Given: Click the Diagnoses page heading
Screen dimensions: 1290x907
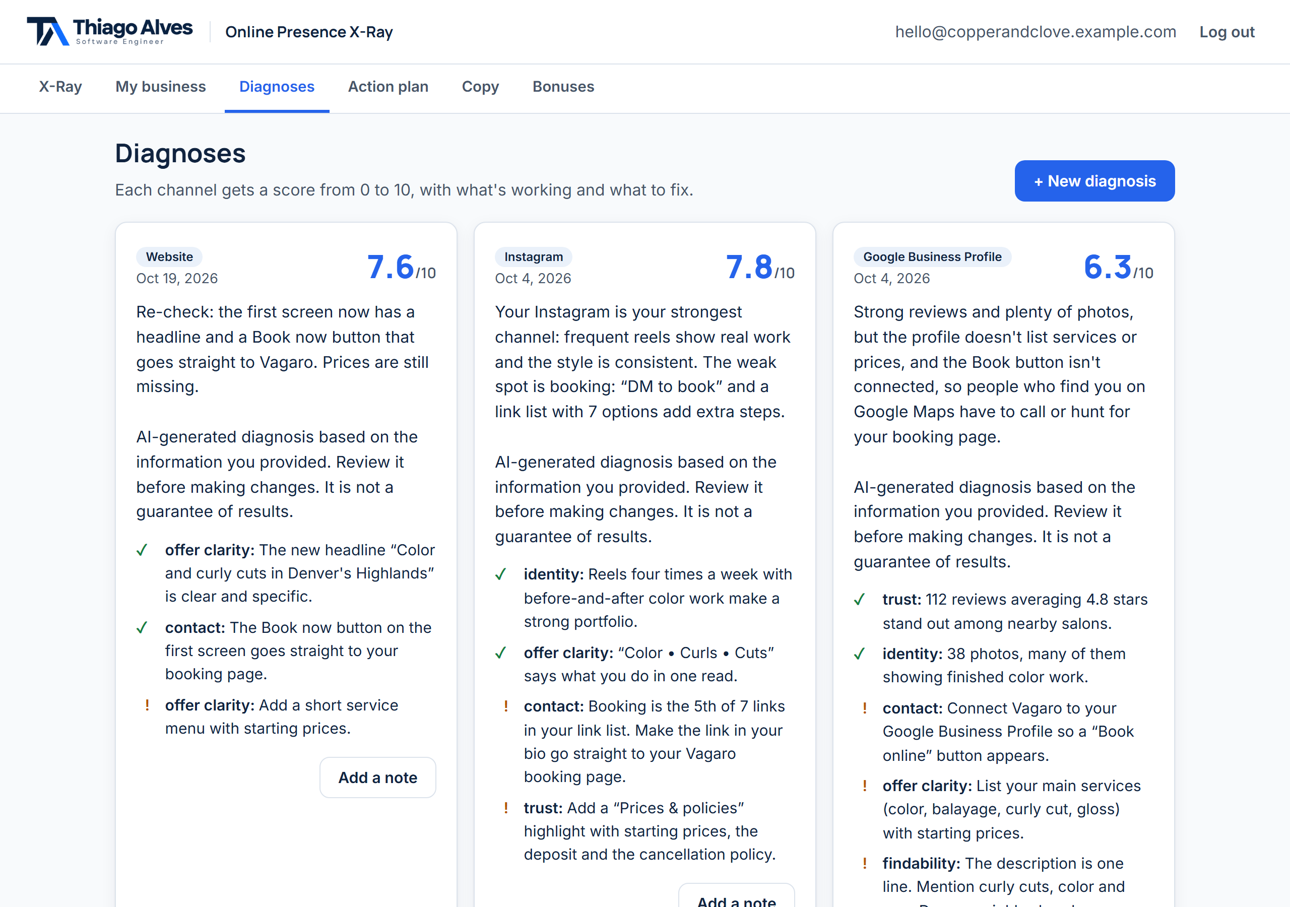Looking at the screenshot, I should 180,153.
